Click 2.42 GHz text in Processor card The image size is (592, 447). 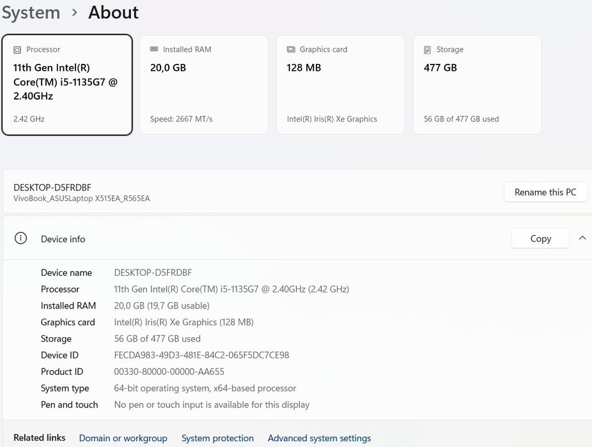pyautogui.click(x=29, y=119)
